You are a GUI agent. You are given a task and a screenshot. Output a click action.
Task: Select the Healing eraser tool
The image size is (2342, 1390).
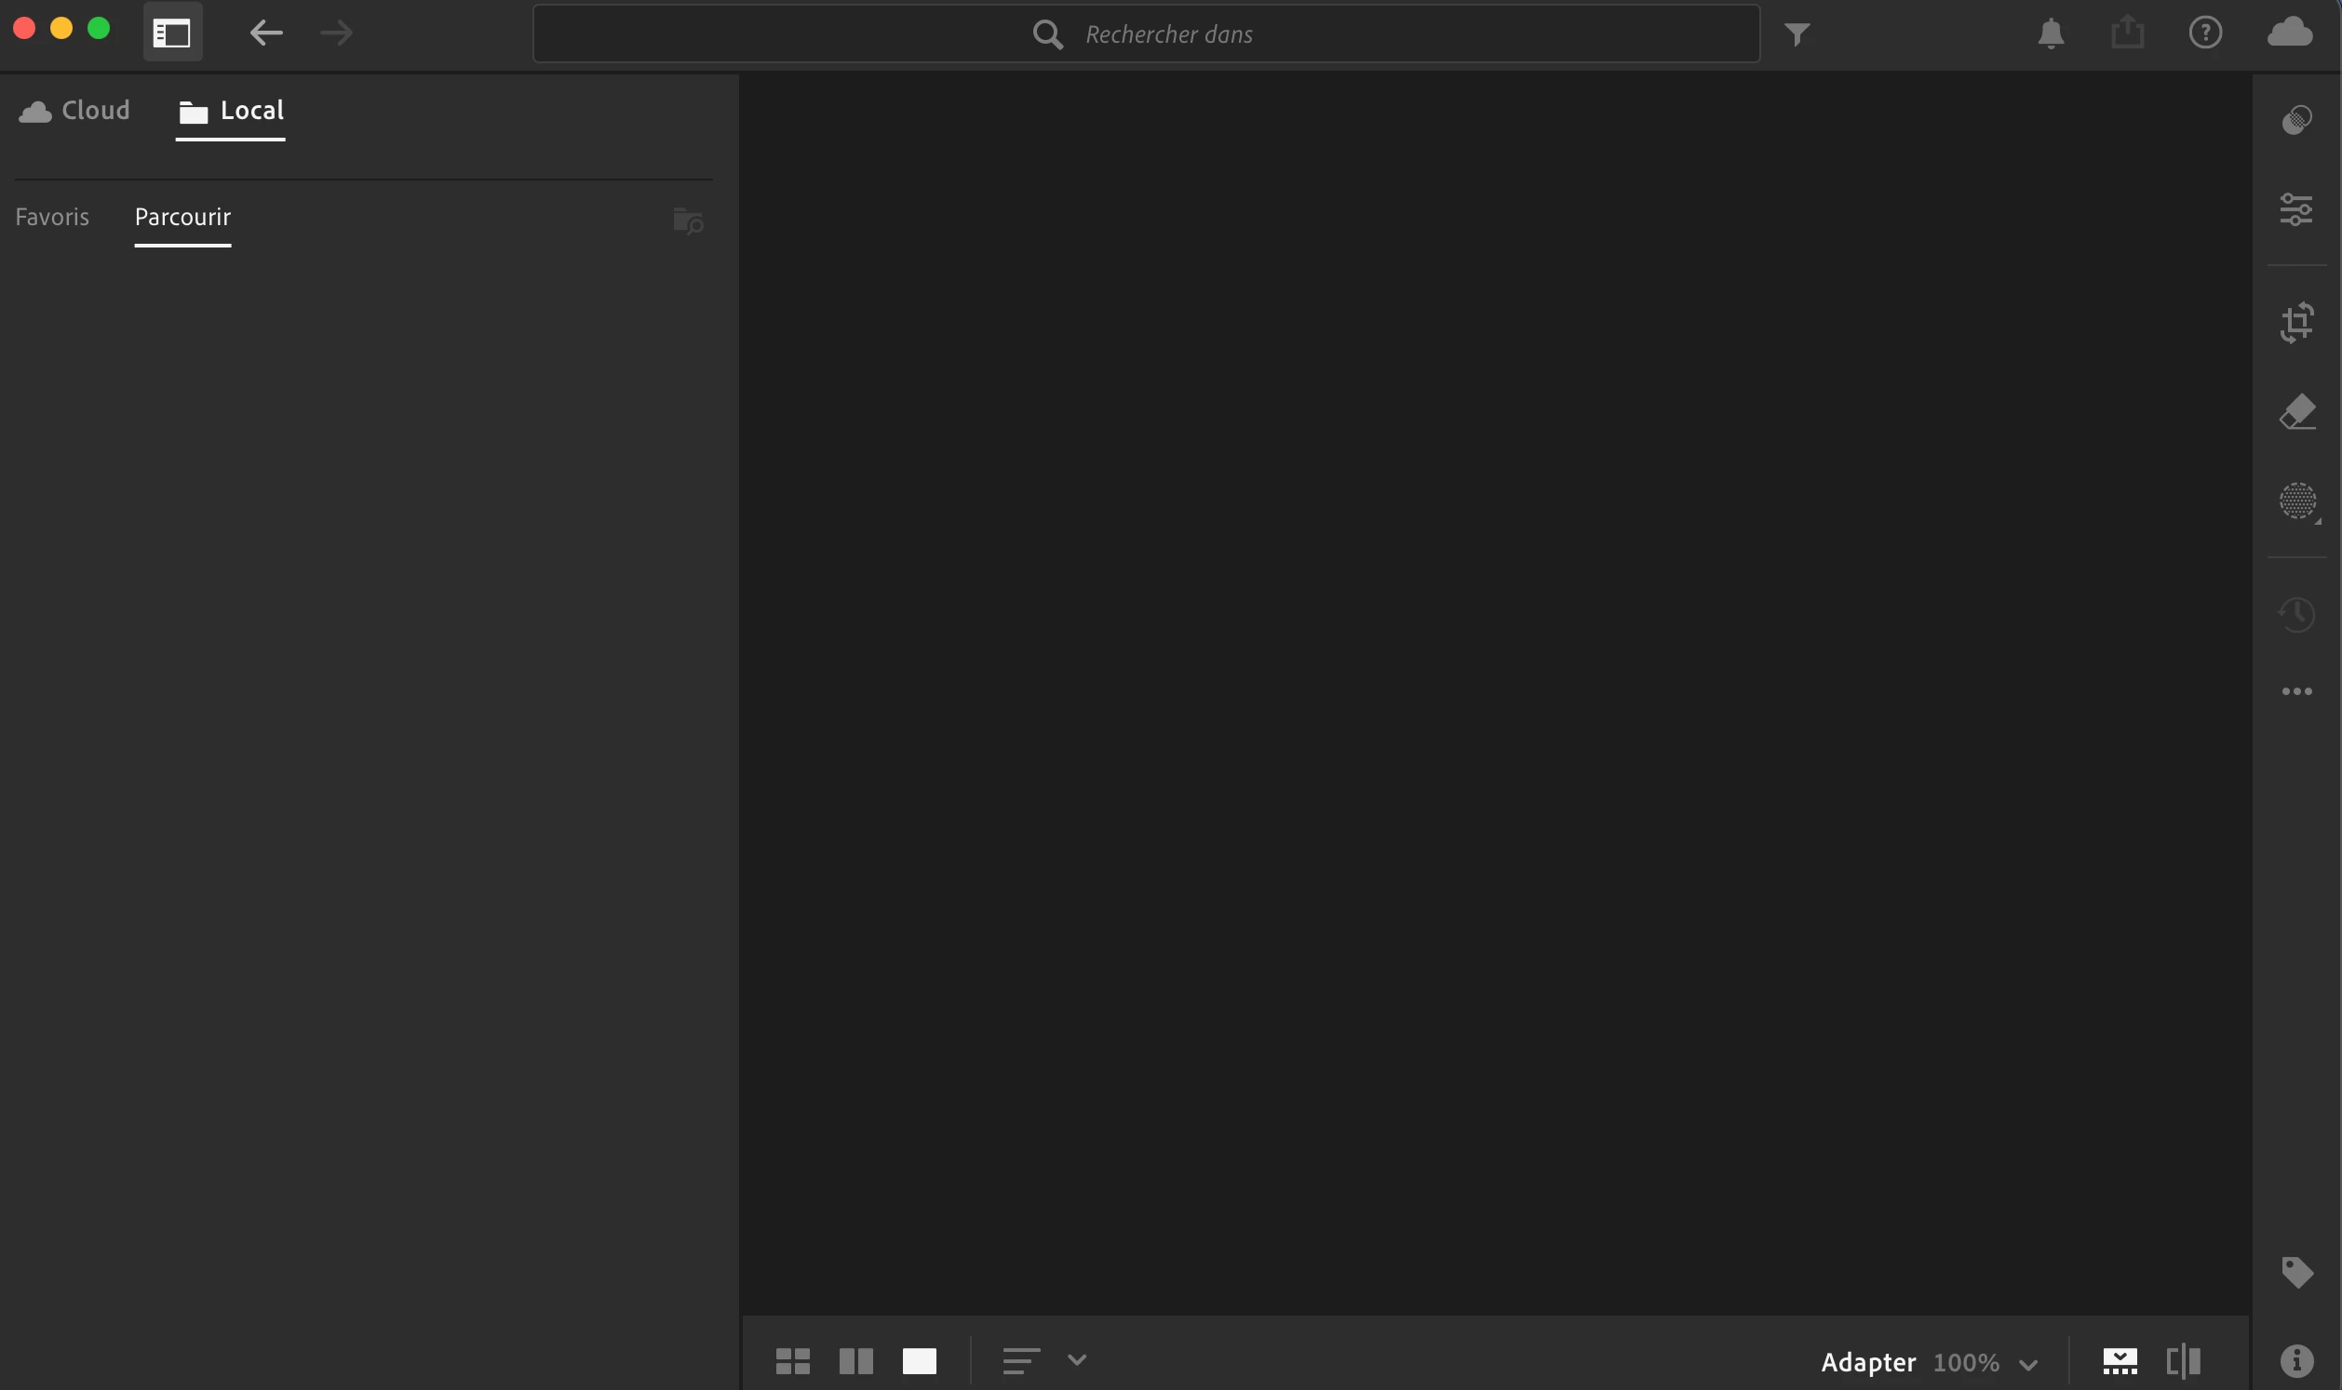[2296, 412]
